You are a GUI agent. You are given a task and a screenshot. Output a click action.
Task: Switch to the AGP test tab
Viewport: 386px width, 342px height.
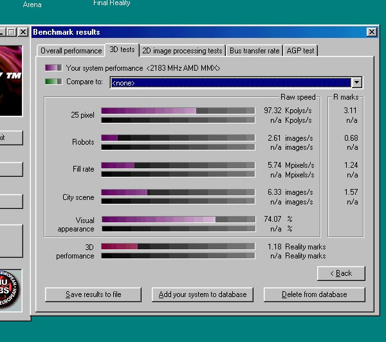(x=300, y=51)
